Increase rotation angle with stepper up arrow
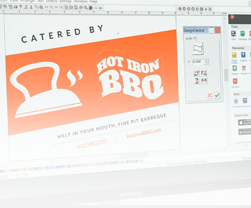The height and width of the screenshot is (208, 251). 207,61
